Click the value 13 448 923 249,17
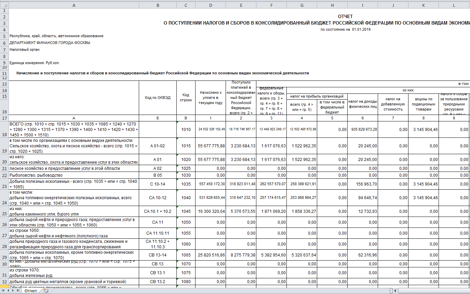Viewport: 470px width, 294px height. 272,130
